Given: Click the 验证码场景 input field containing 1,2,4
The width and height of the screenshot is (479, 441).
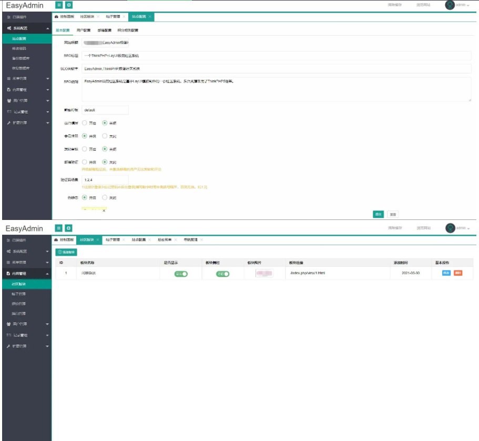Looking at the screenshot, I should 105,180.
